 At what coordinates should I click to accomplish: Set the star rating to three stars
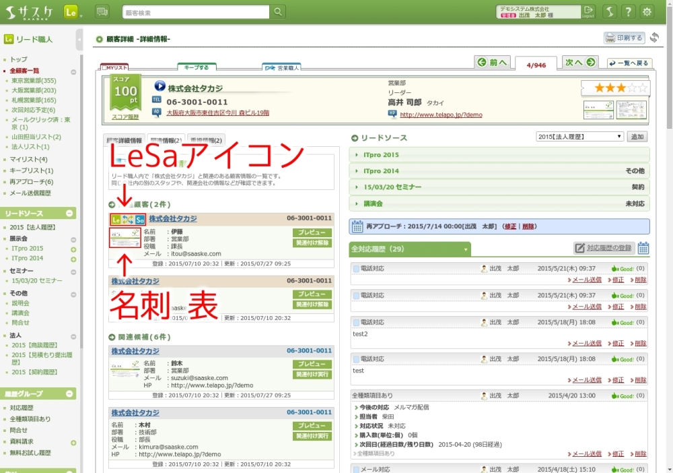click(x=619, y=88)
